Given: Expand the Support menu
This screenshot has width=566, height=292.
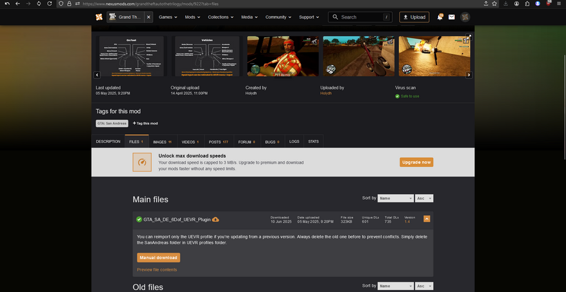Looking at the screenshot, I should tap(309, 17).
